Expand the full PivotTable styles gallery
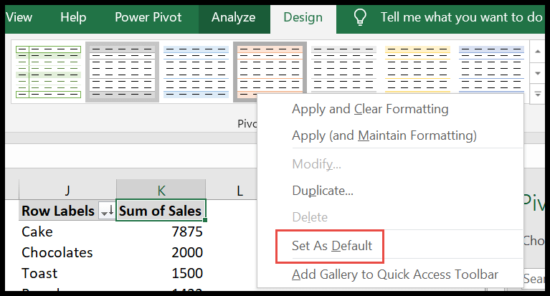Screen dimensions: 550x296 point(537,94)
